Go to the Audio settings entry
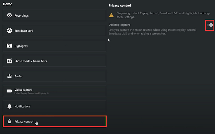Viewport: 215px width, 134px height. (x=54, y=76)
